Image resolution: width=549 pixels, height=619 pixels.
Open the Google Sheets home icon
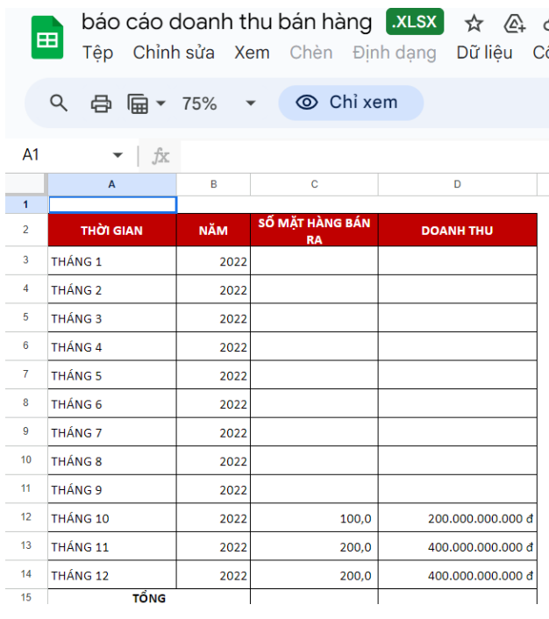(x=47, y=38)
